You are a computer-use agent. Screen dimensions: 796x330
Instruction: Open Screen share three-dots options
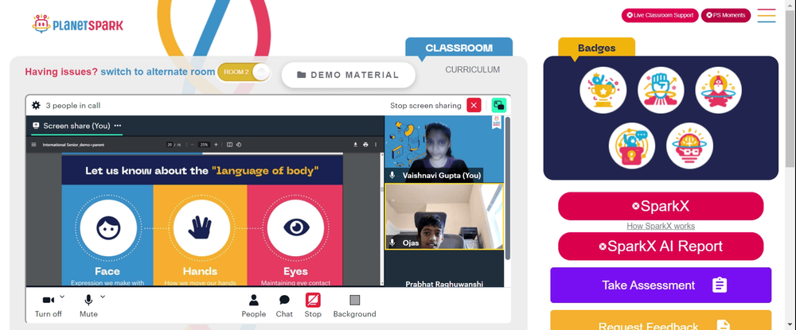(x=118, y=126)
